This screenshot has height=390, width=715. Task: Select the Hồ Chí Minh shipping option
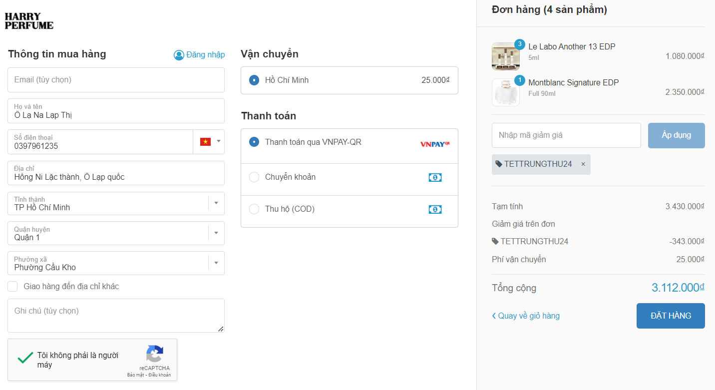(254, 80)
